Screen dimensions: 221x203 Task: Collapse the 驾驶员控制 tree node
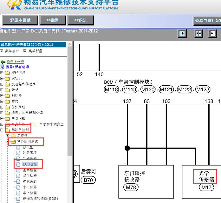2,130
